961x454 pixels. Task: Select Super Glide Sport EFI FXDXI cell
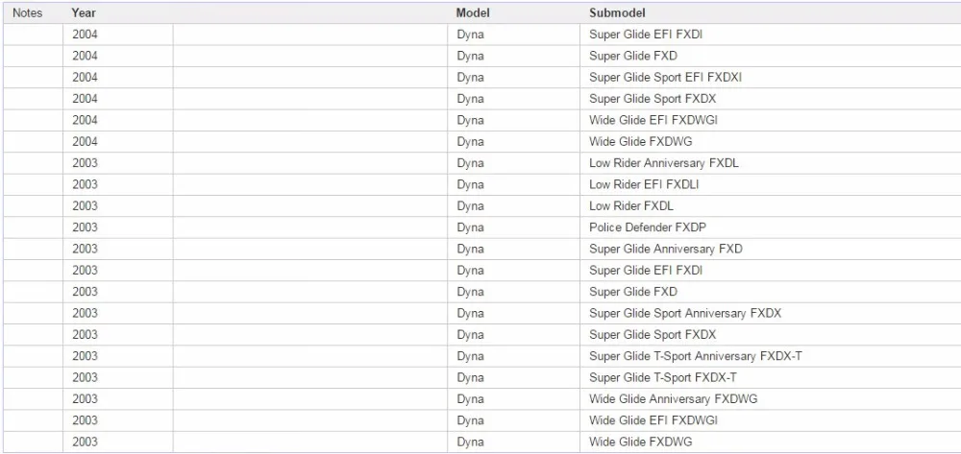pos(666,77)
